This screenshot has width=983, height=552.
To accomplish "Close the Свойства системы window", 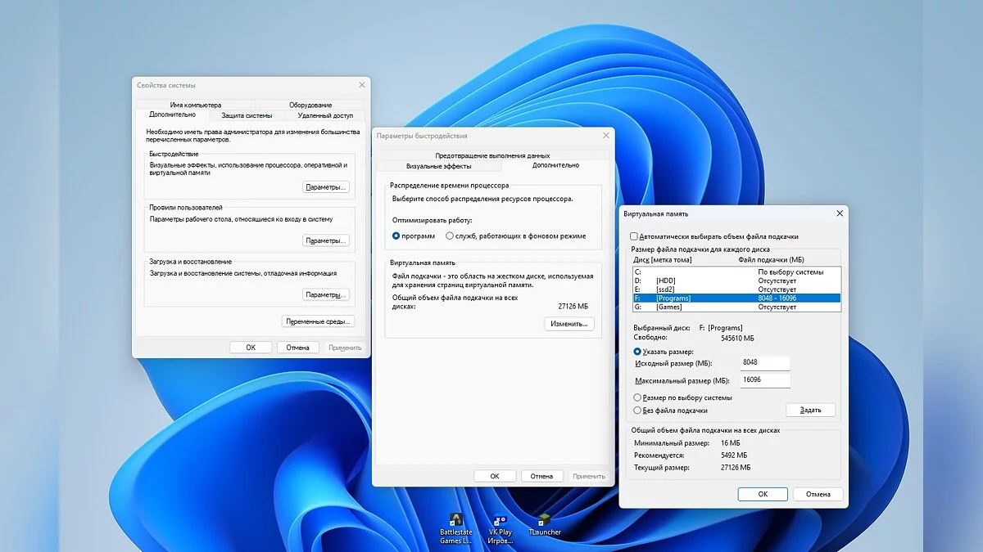I will point(361,85).
